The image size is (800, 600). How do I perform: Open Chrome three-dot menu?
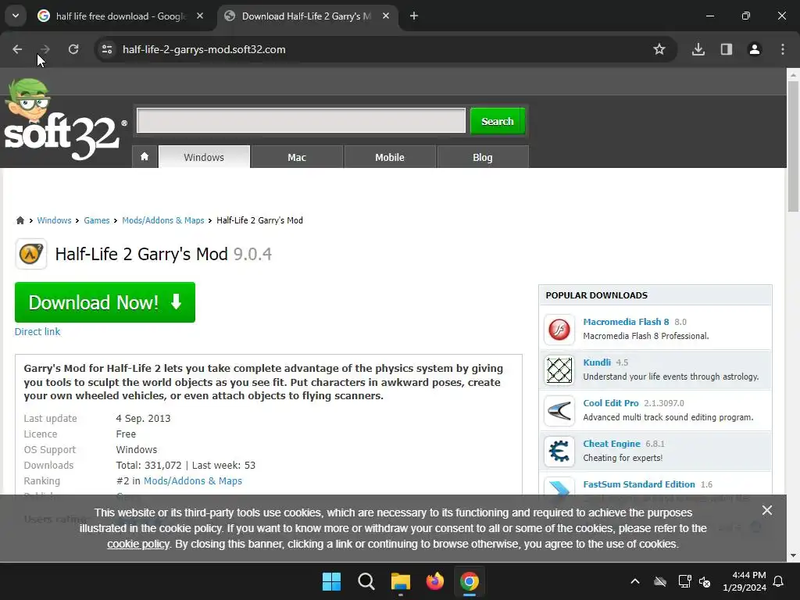pos(783,49)
